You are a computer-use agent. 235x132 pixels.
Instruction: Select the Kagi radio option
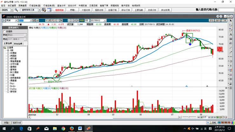pyautogui.click(x=8, y=83)
